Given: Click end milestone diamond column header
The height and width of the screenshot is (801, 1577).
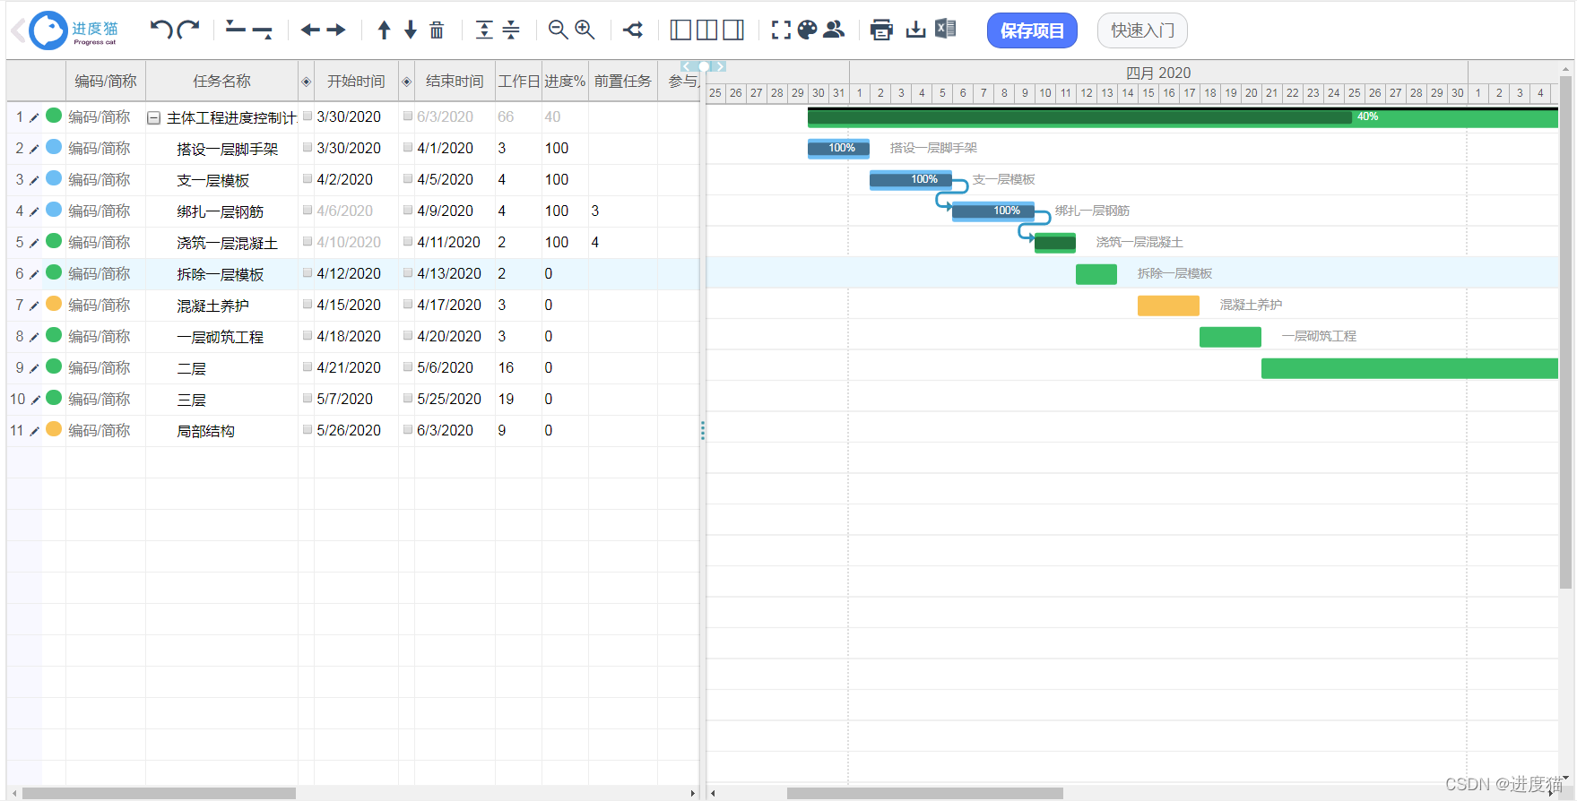Looking at the screenshot, I should pos(406,82).
